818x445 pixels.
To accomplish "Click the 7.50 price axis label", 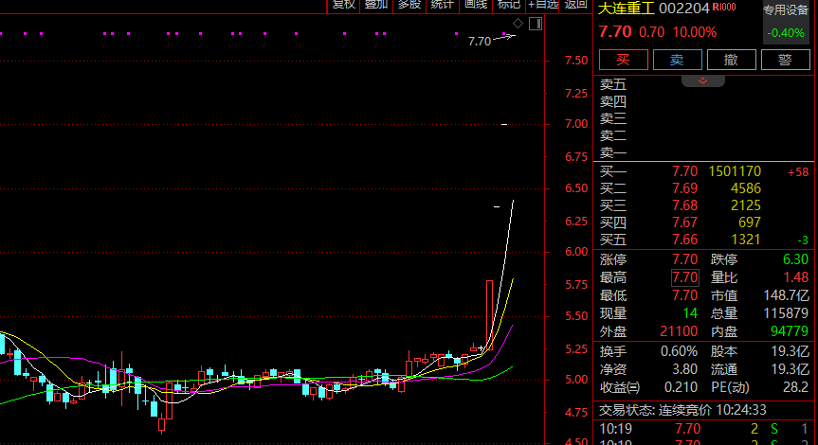I will coord(576,61).
